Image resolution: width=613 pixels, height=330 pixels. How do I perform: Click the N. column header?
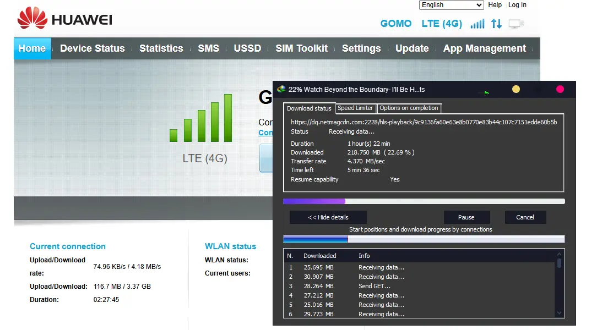[x=290, y=256]
